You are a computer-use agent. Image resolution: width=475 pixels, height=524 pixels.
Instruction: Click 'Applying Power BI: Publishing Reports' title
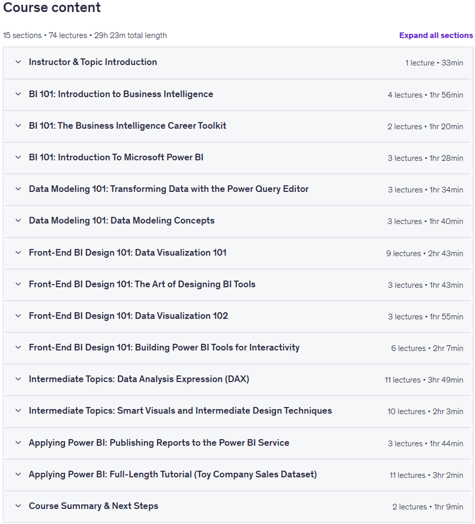pos(159,442)
